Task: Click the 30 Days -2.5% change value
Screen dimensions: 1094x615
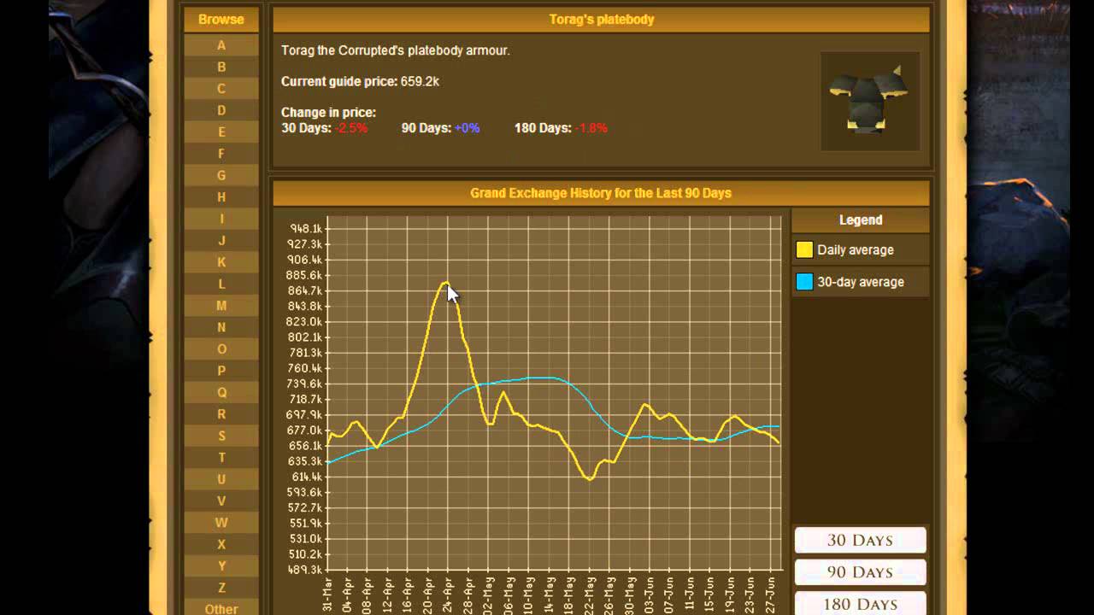Action: 351,128
